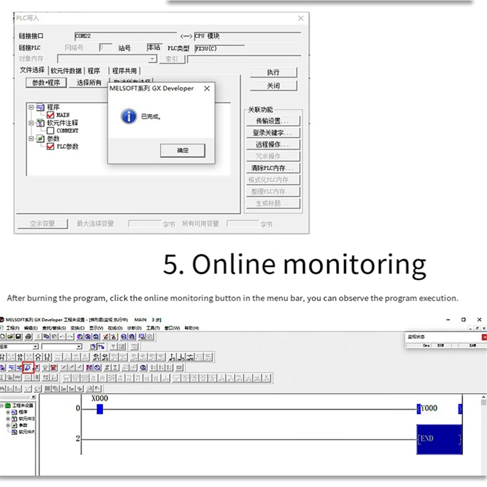Click the 选择所有 button
The height and width of the screenshot is (487, 487).
click(89, 83)
